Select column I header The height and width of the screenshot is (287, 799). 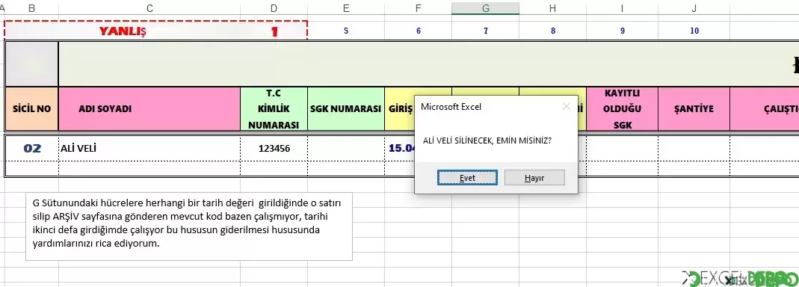(x=622, y=8)
